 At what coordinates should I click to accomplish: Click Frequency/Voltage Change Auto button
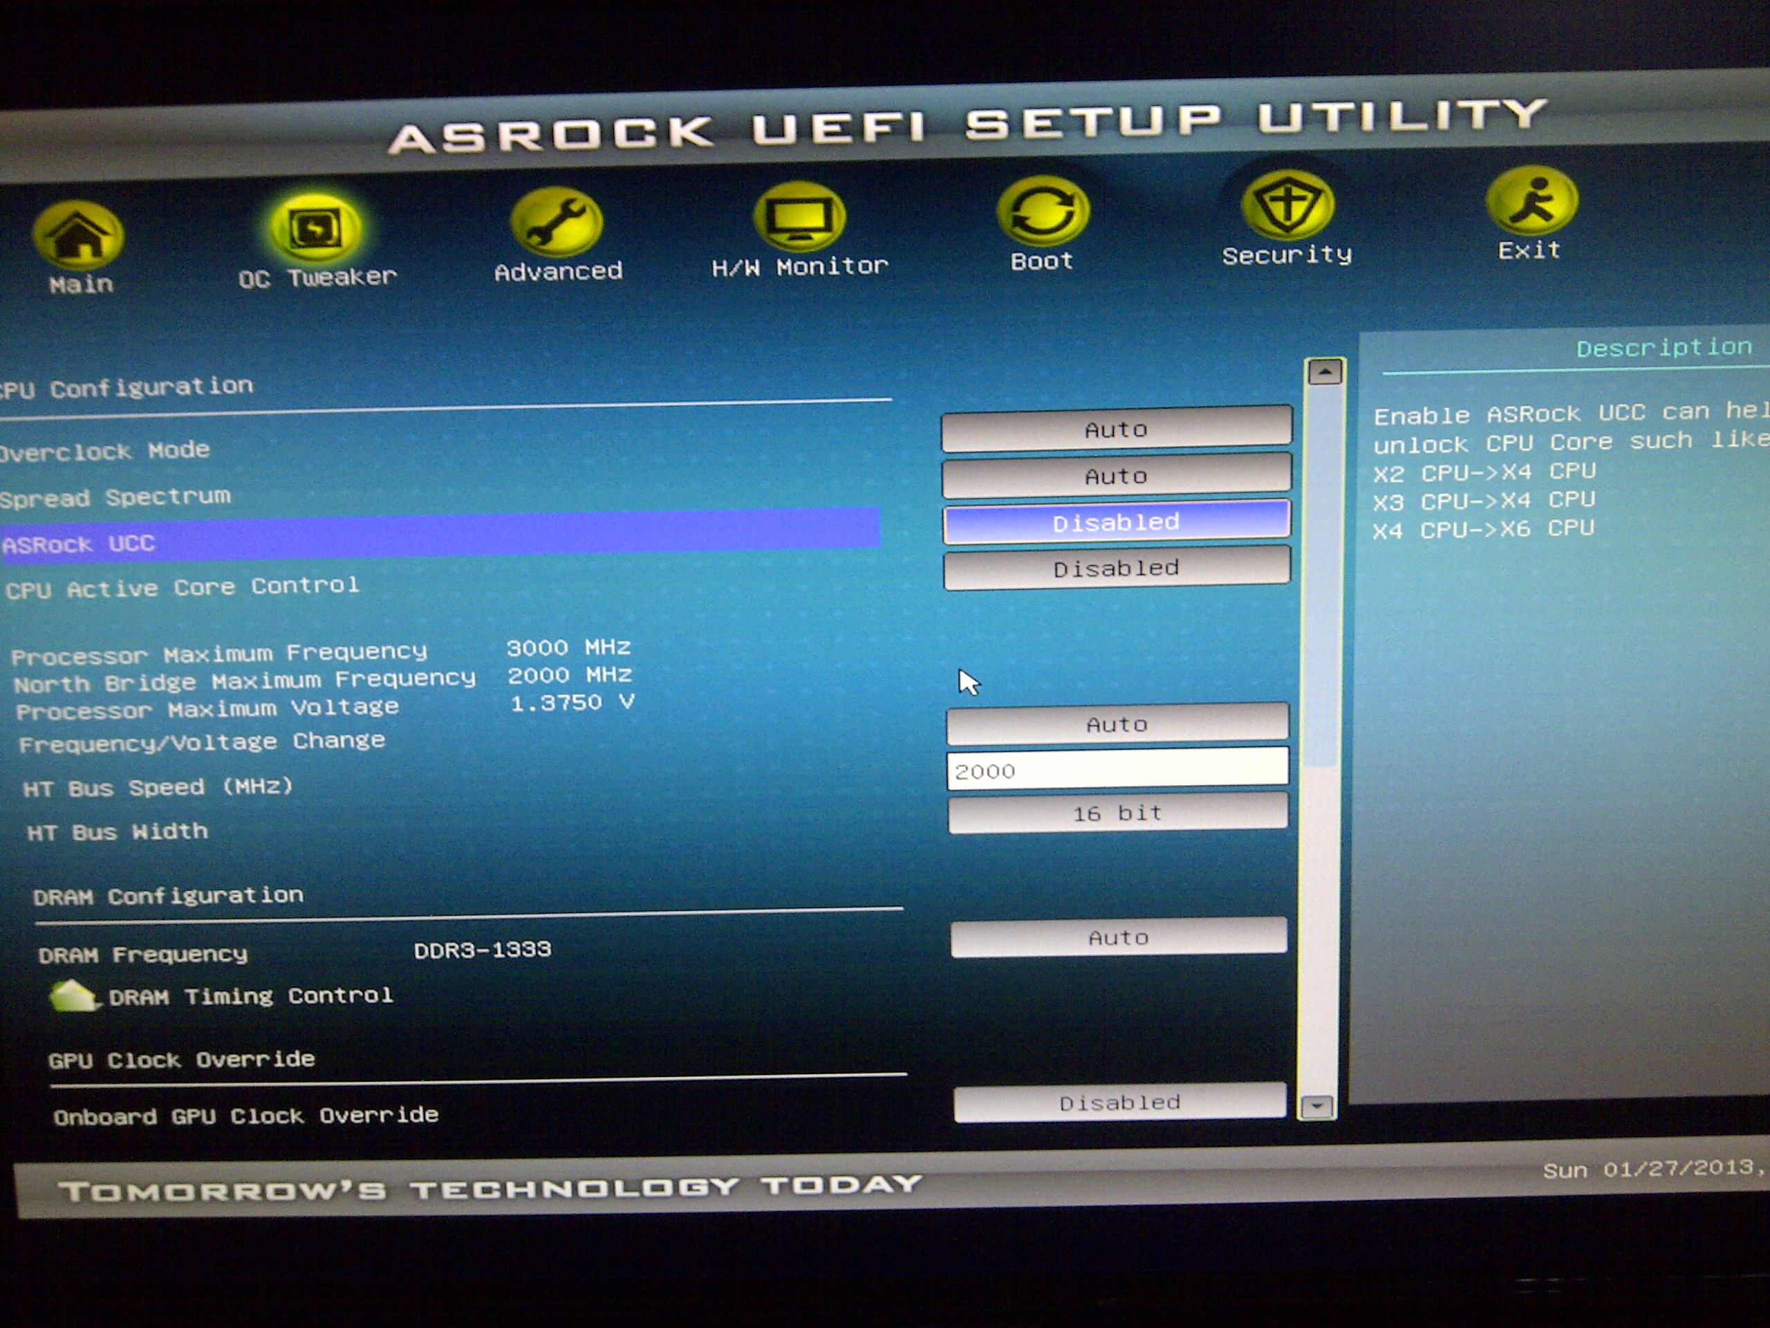(1117, 723)
